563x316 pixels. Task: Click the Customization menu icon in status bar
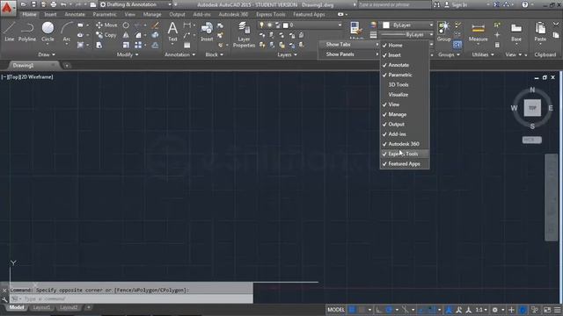point(557,310)
